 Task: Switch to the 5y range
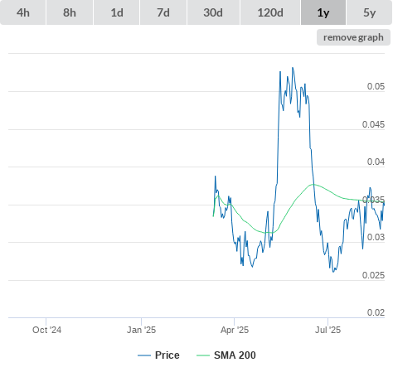[x=370, y=12]
